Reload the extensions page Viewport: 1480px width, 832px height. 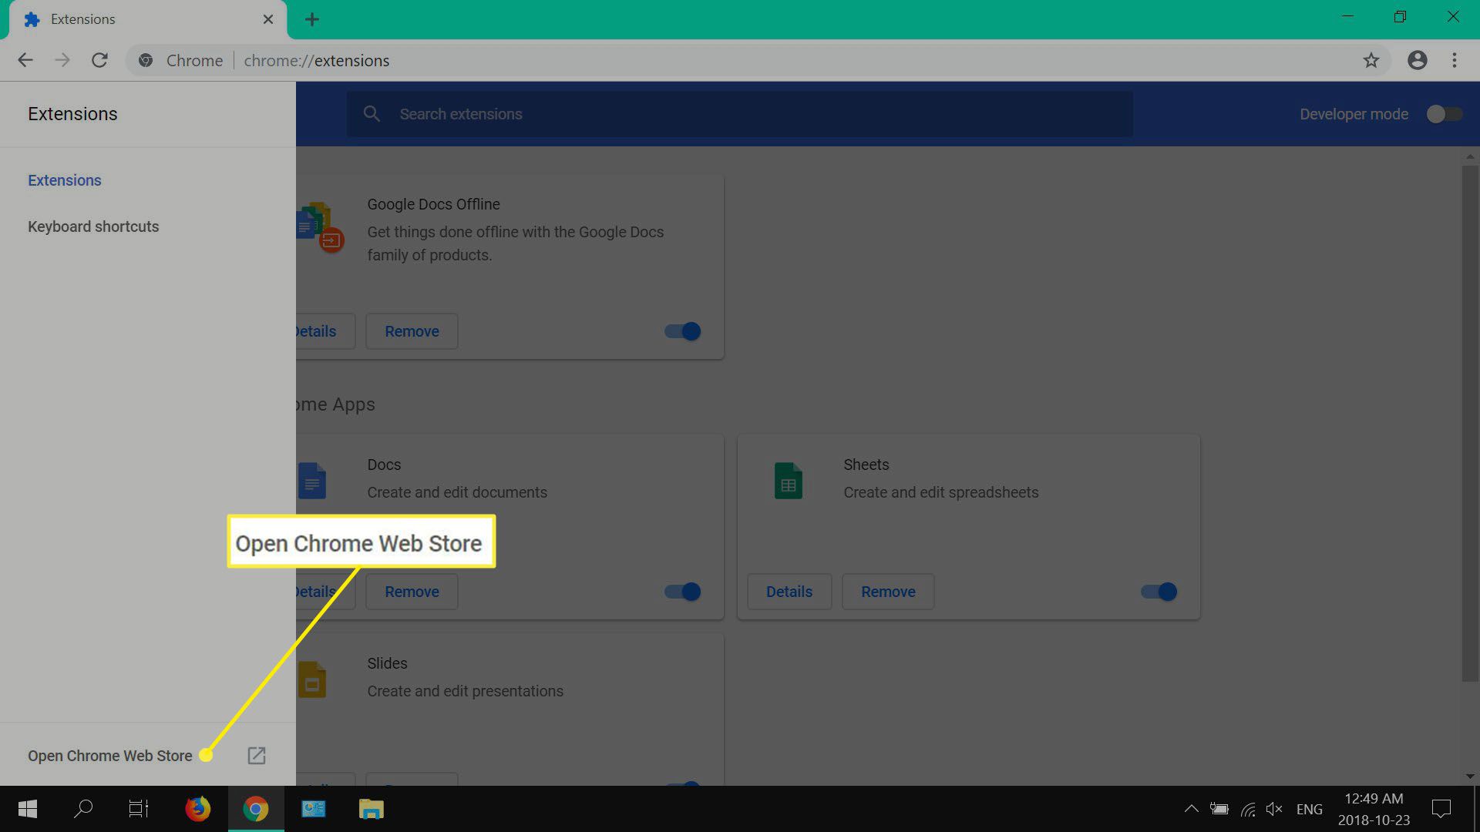[99, 60]
